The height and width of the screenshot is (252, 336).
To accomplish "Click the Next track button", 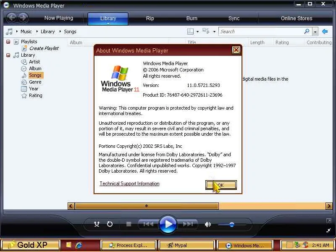I will tap(188, 224).
